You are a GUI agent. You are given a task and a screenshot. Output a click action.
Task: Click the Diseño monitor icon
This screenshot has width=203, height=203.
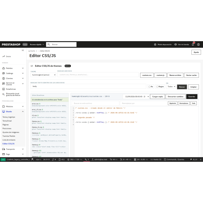click(3, 111)
